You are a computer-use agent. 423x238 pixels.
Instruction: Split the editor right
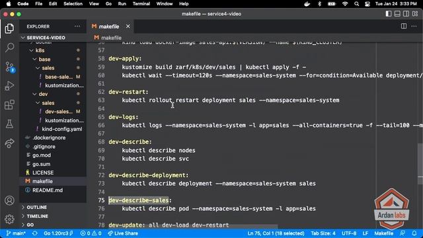pos(404,26)
